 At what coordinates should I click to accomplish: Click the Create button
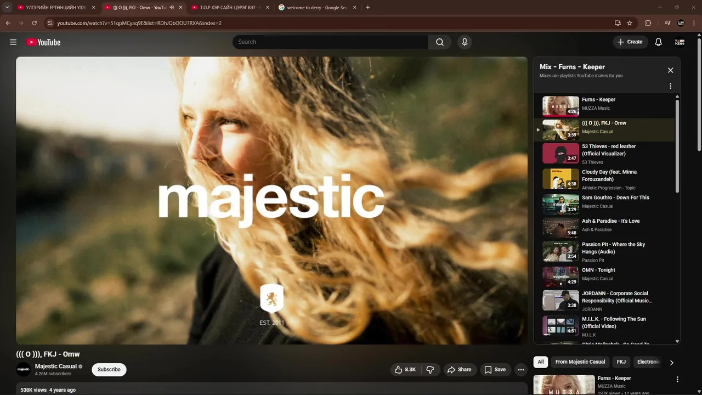(630, 42)
